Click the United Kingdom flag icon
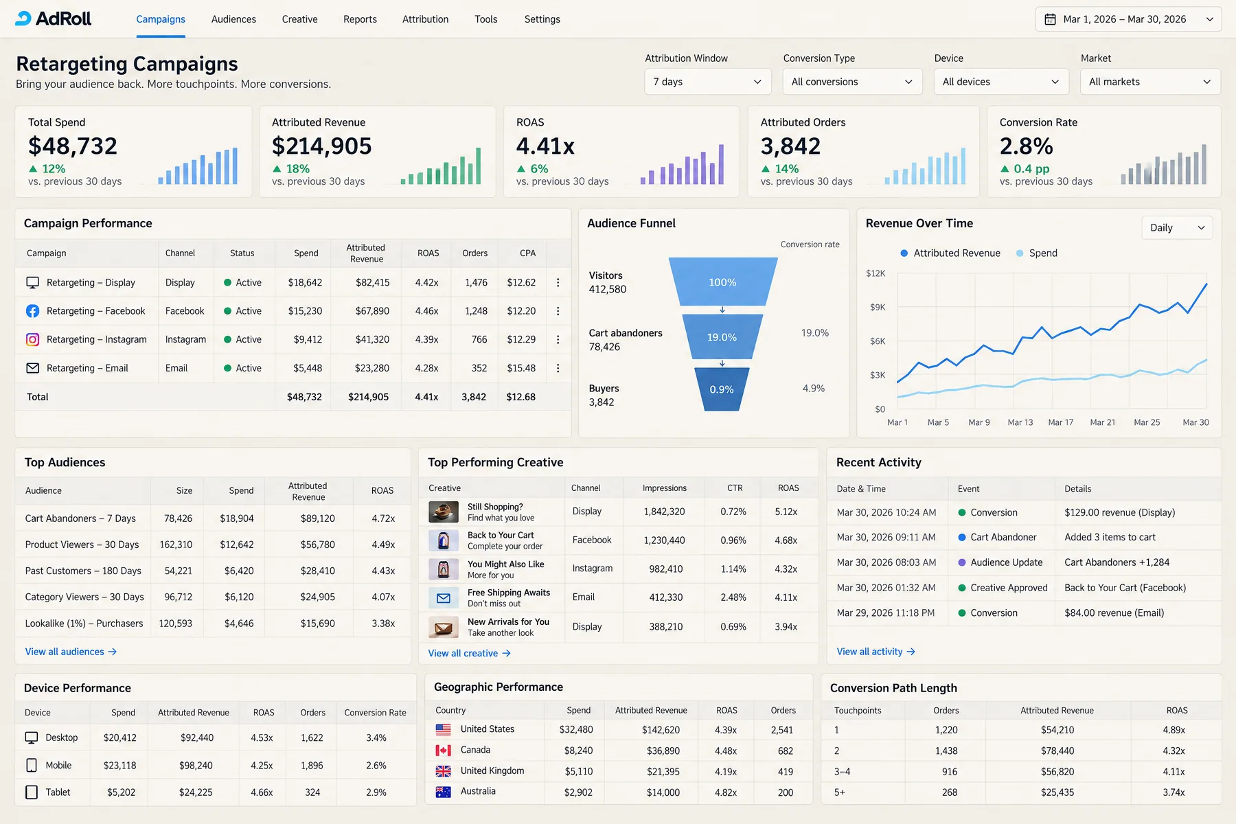 point(444,771)
